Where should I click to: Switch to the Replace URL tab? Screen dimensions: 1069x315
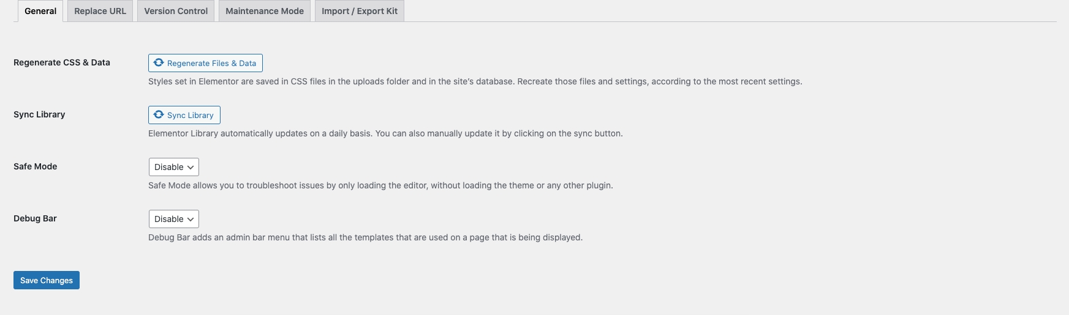point(100,11)
